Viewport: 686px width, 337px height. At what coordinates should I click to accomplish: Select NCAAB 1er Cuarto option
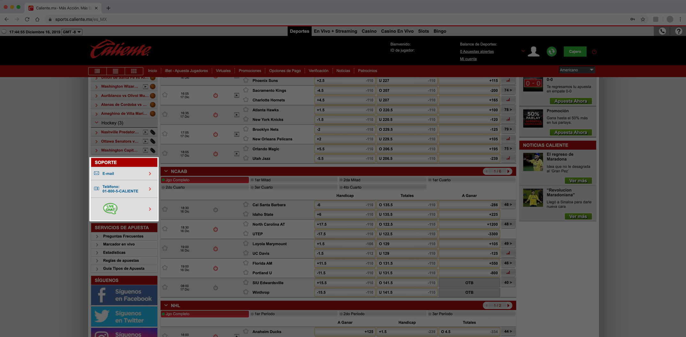pyautogui.click(x=471, y=180)
